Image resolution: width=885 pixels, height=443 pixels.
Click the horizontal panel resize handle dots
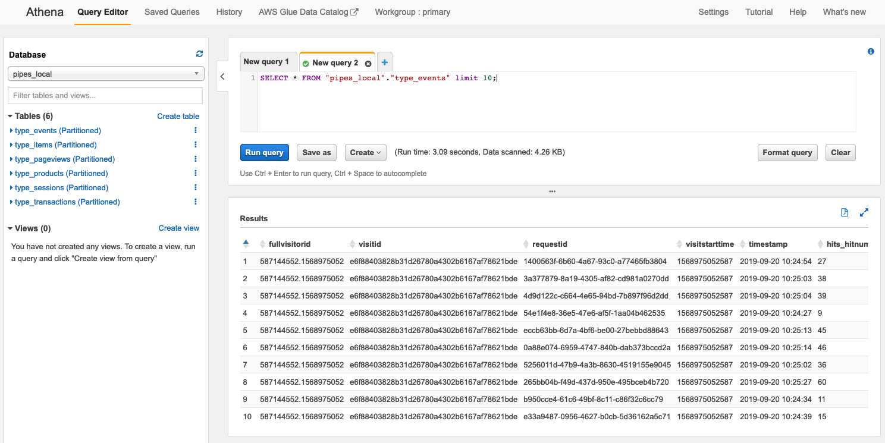(553, 191)
